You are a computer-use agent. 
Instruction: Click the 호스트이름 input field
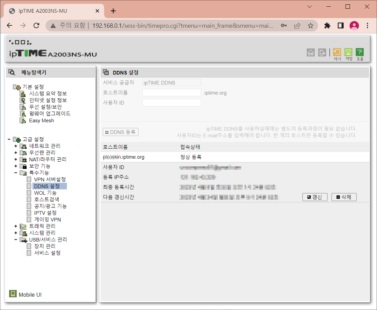(172, 92)
